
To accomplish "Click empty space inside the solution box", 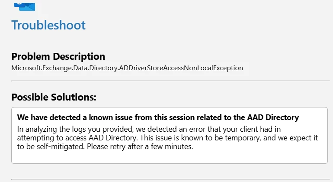I will tap(259, 156).
